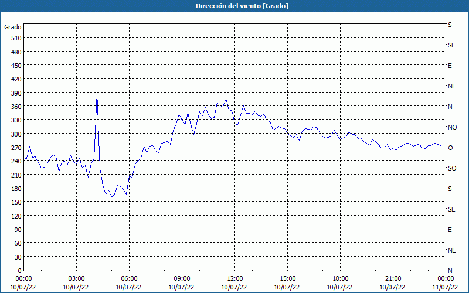Click the 60 degree axis label
Screen dimensions: 469x293
point(18,243)
